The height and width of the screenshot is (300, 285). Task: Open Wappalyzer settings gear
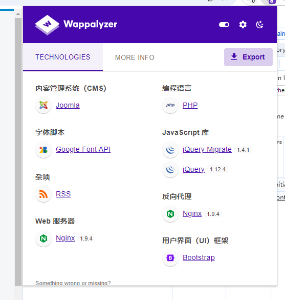[x=243, y=25]
